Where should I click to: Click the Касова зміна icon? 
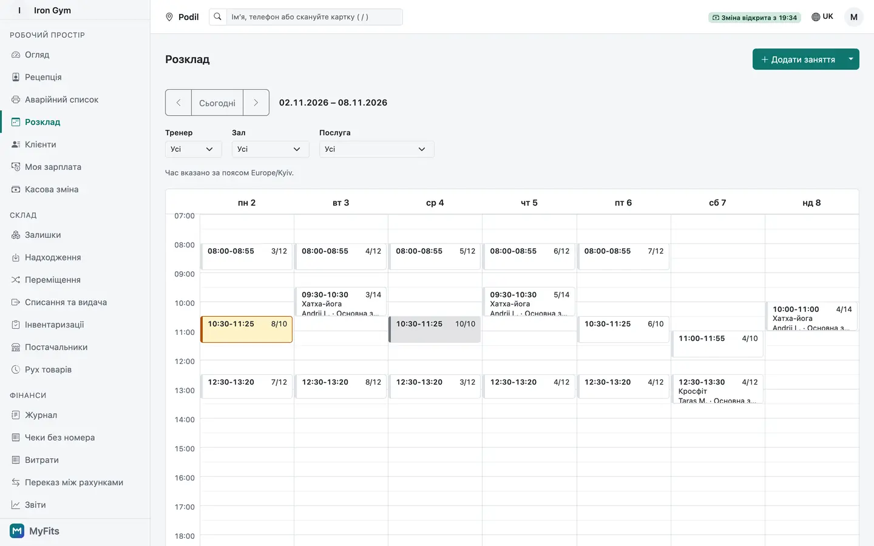tap(16, 189)
